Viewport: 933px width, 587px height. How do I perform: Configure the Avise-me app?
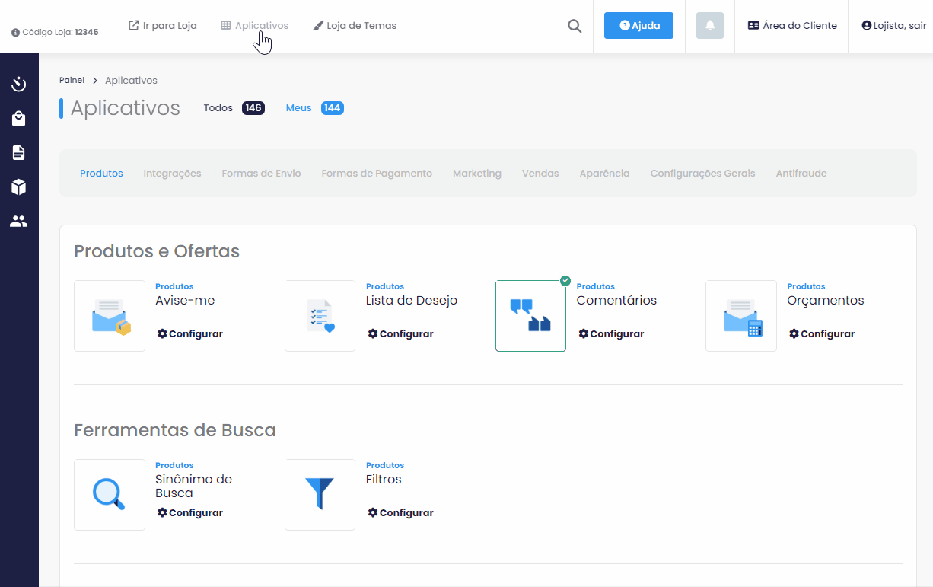coord(190,334)
